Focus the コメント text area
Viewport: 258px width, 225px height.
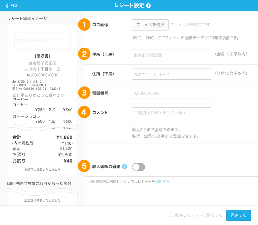pos(171,115)
